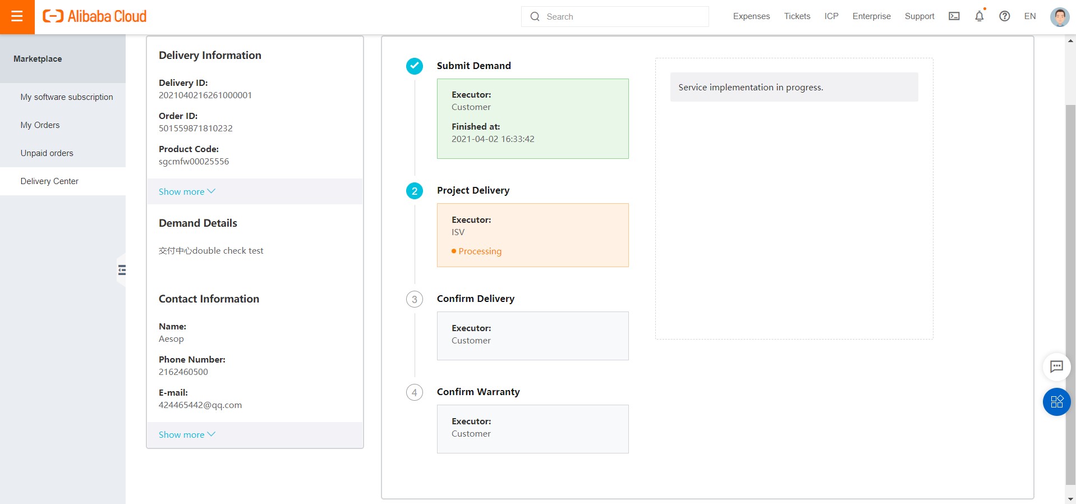1076x504 pixels.
Task: Click the Alibaba Cloud logo
Action: tap(95, 16)
